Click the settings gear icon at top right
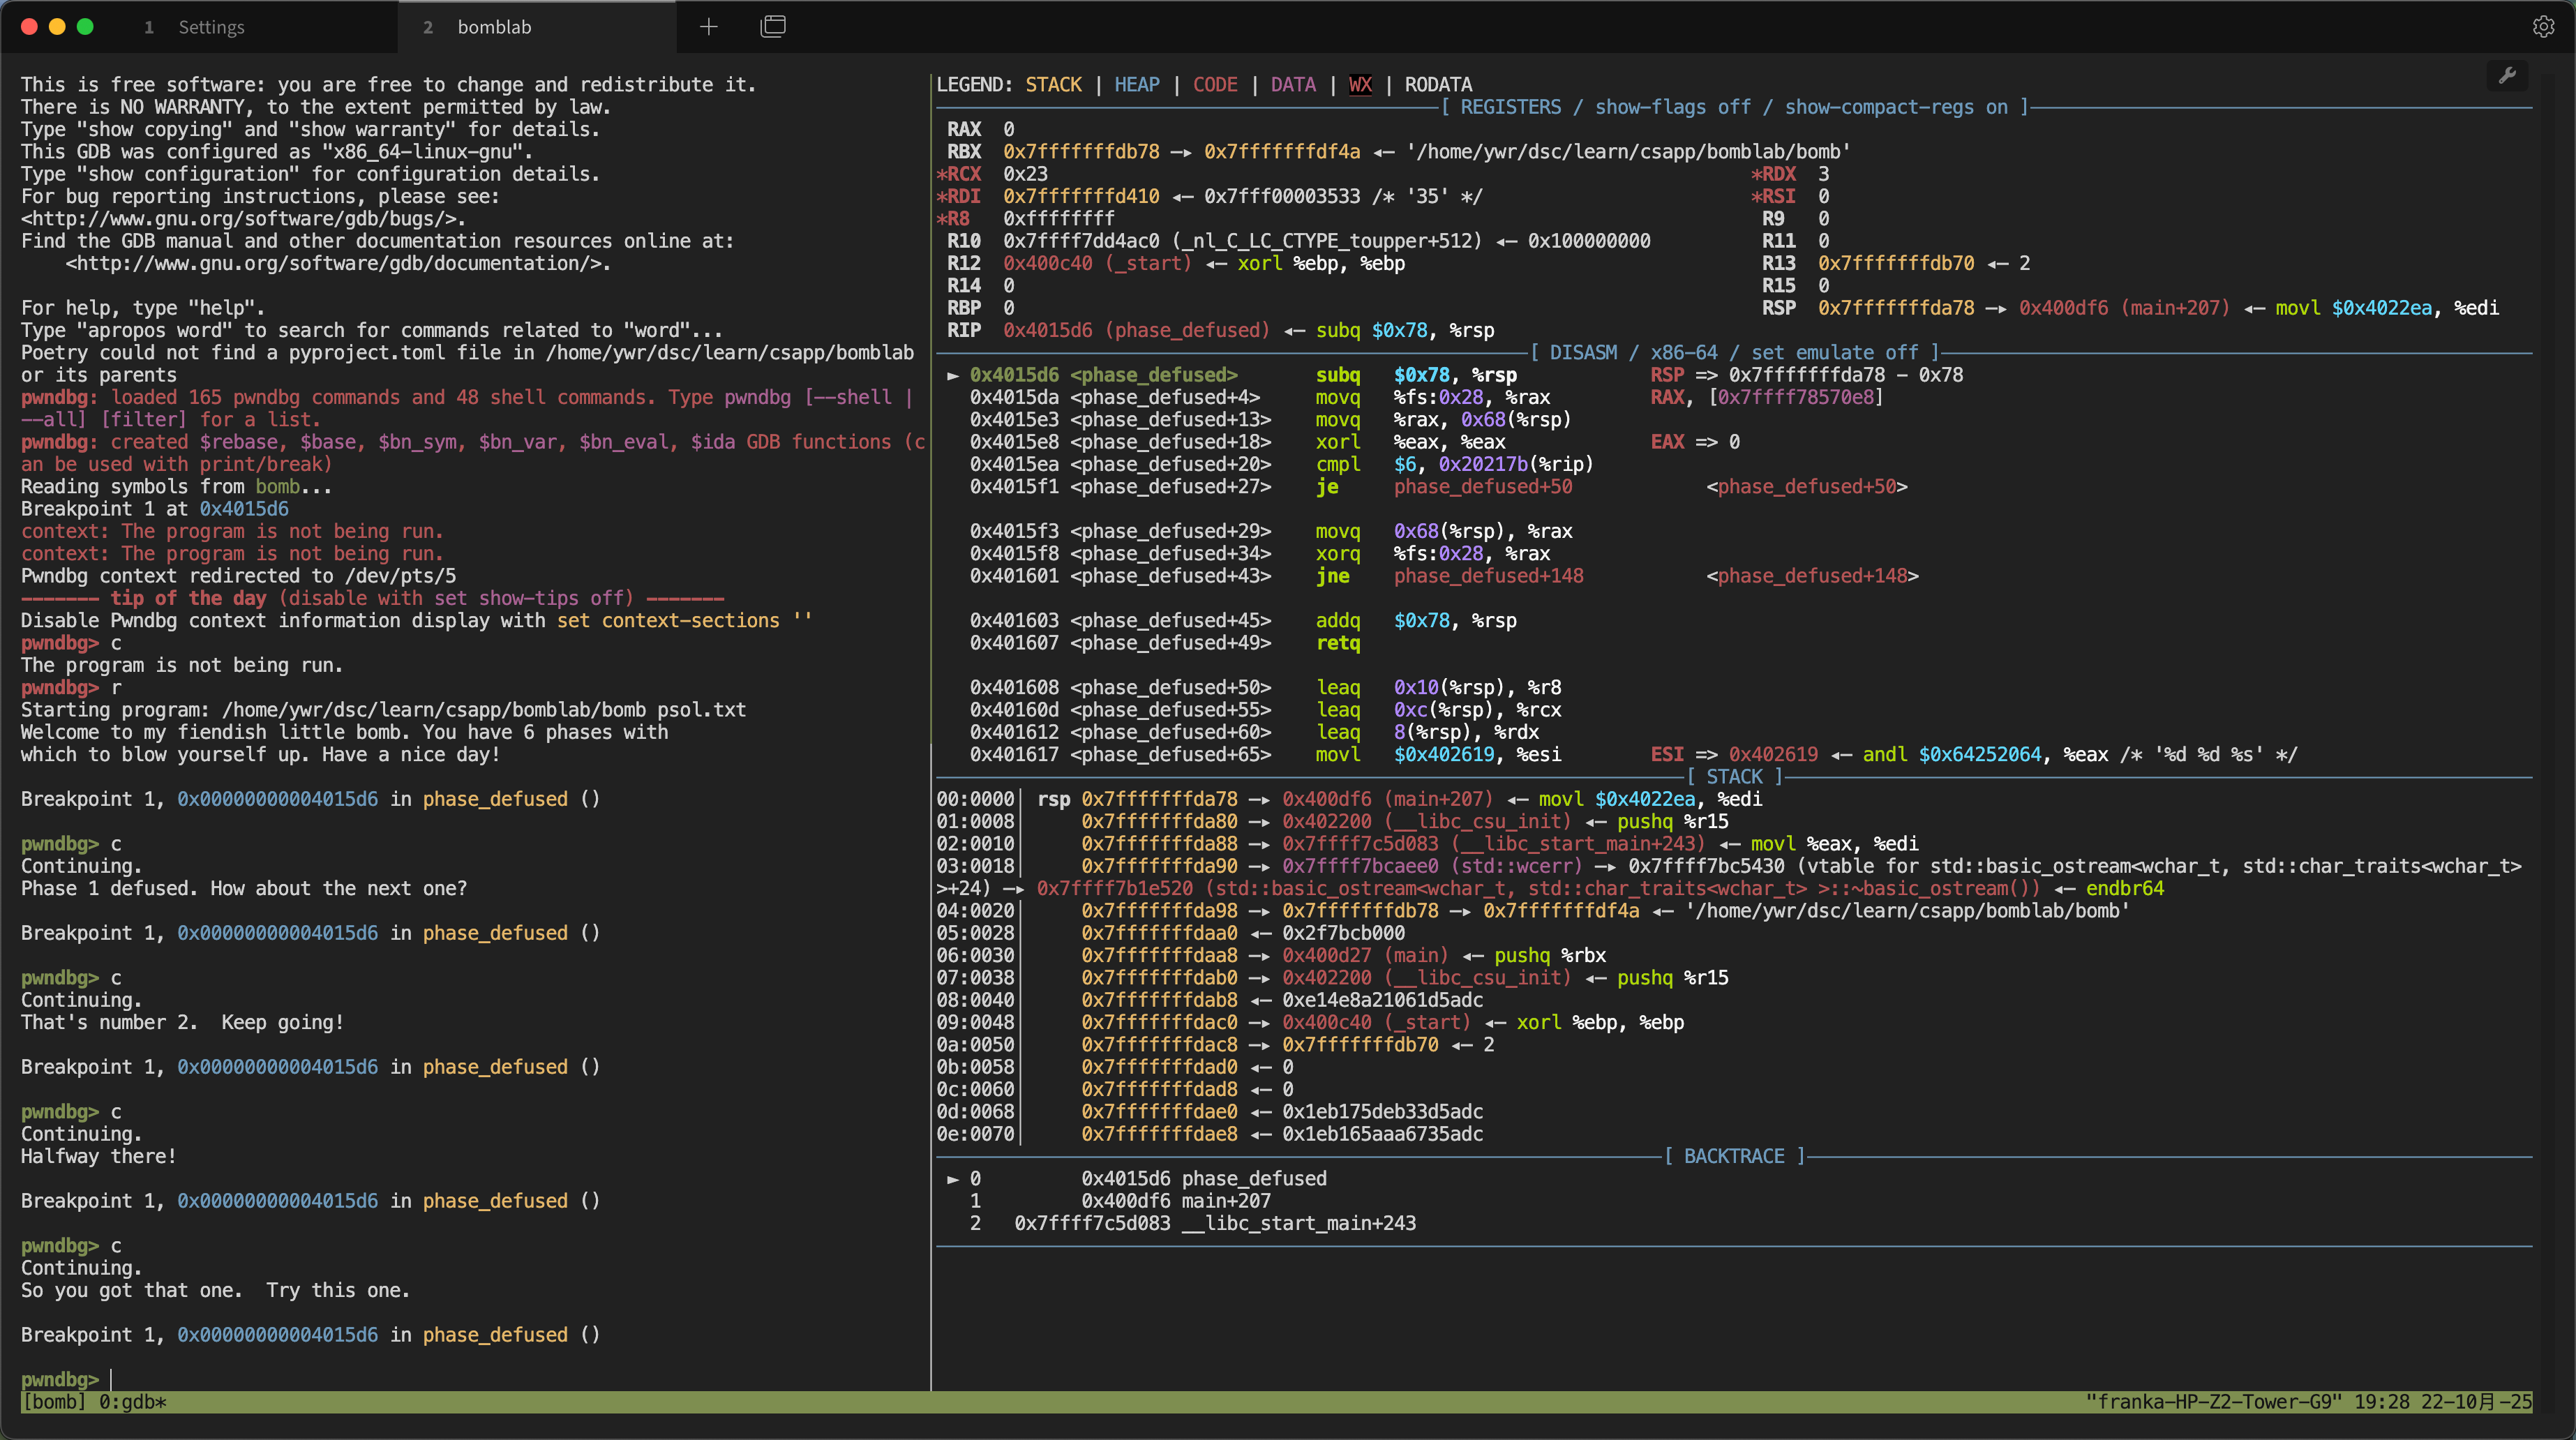This screenshot has width=2576, height=1440. [x=2543, y=27]
